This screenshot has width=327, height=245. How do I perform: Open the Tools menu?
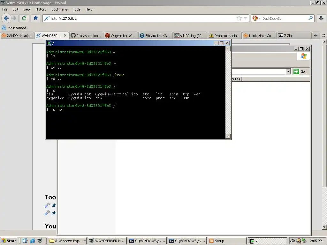point(77,9)
